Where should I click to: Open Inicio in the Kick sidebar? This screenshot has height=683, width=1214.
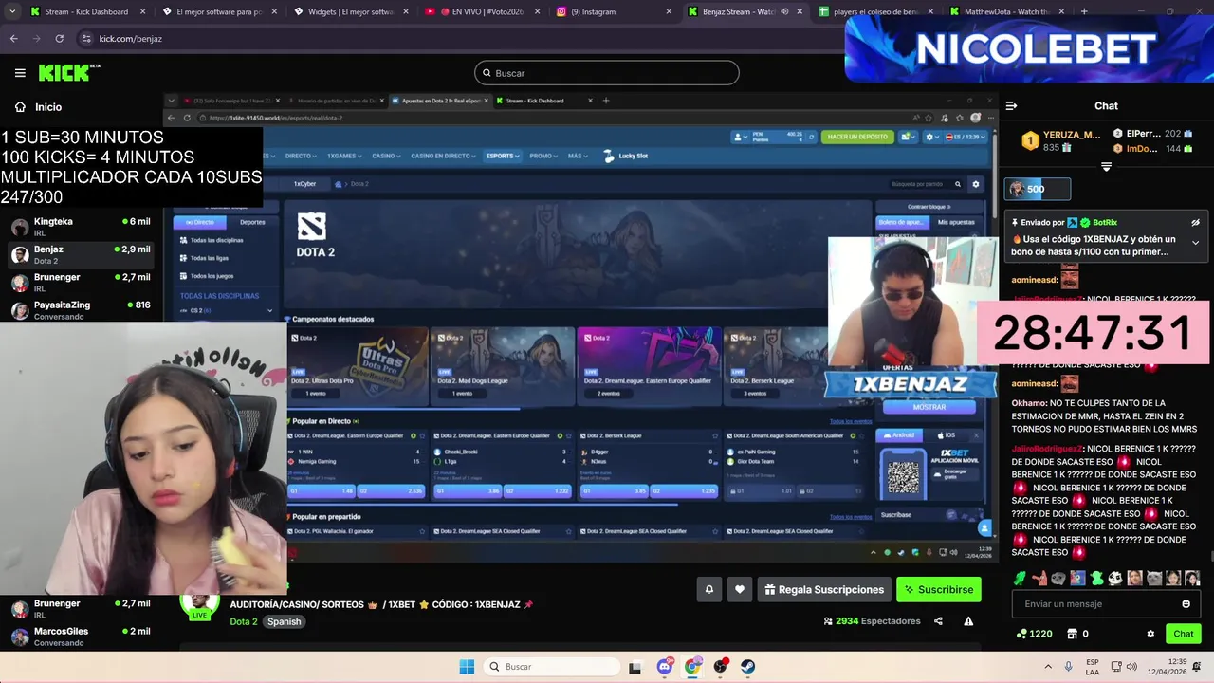38,107
